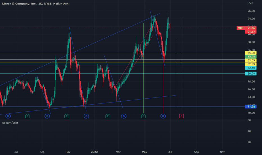Select the cyan horizontal line at the 80.04 level
This screenshot has width=262, height=155.
pyautogui.click(x=123, y=73)
